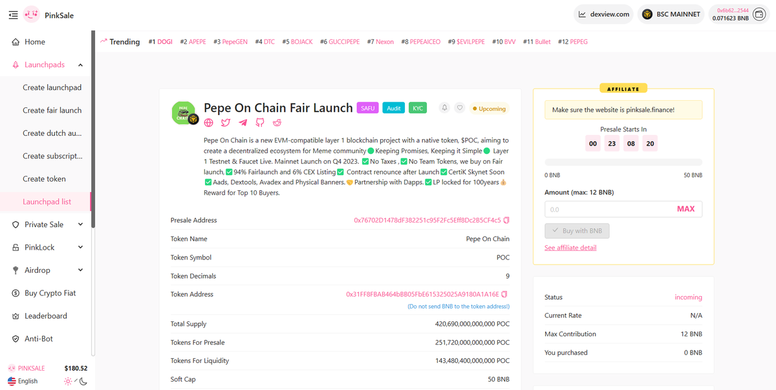Select Launchpad list menu item
The height and width of the screenshot is (390, 776).
coord(46,202)
